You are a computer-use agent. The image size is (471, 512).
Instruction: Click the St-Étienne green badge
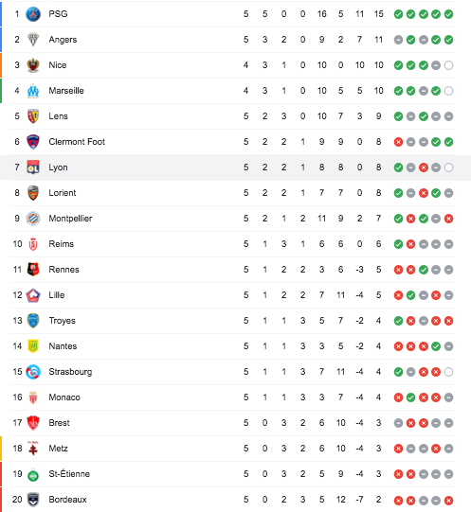click(33, 474)
